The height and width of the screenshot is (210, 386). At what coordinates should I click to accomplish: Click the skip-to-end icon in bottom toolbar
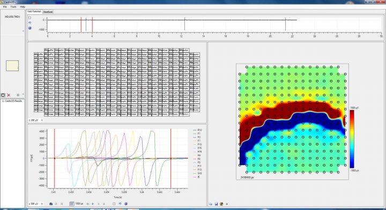point(62,204)
